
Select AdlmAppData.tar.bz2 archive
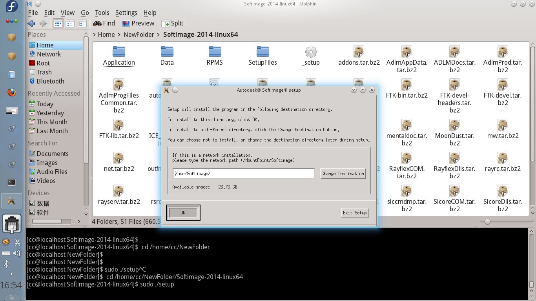pos(407,60)
